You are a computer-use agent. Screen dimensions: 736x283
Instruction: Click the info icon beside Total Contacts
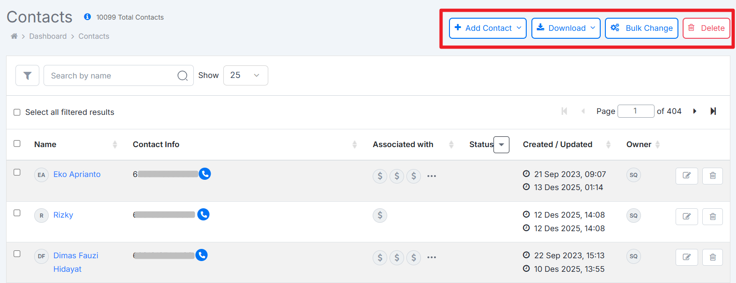click(x=88, y=17)
